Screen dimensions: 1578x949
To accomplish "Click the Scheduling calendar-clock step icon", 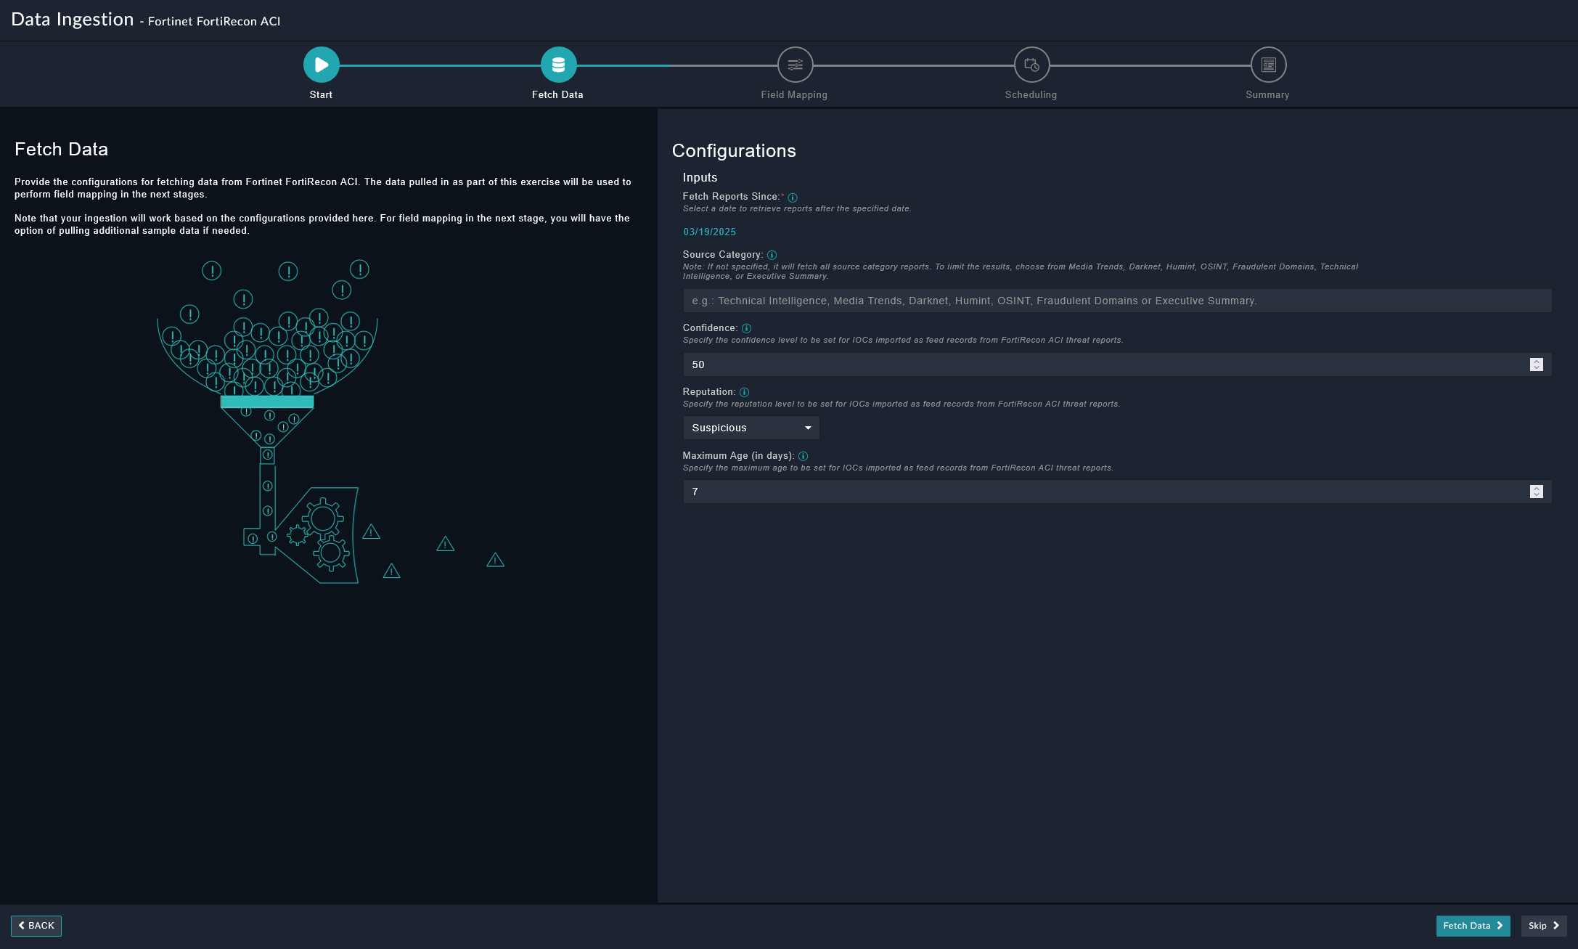I will 1031,65.
